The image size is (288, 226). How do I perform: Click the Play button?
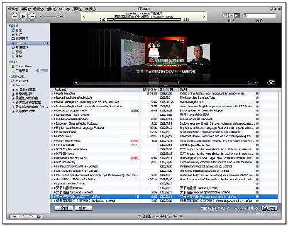(x=24, y=16)
